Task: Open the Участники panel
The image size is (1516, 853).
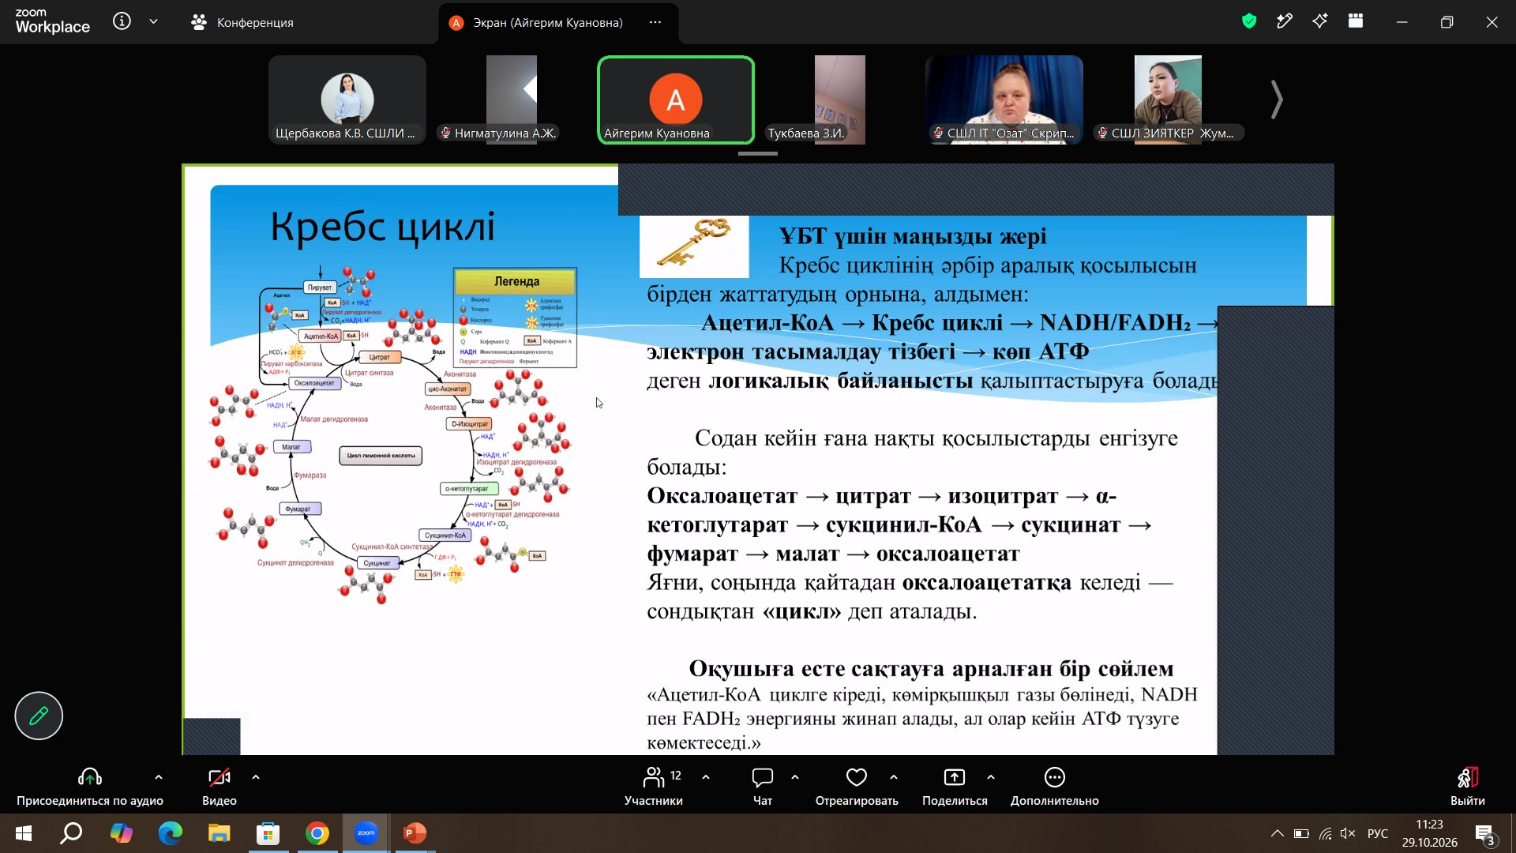Action: pos(654,787)
